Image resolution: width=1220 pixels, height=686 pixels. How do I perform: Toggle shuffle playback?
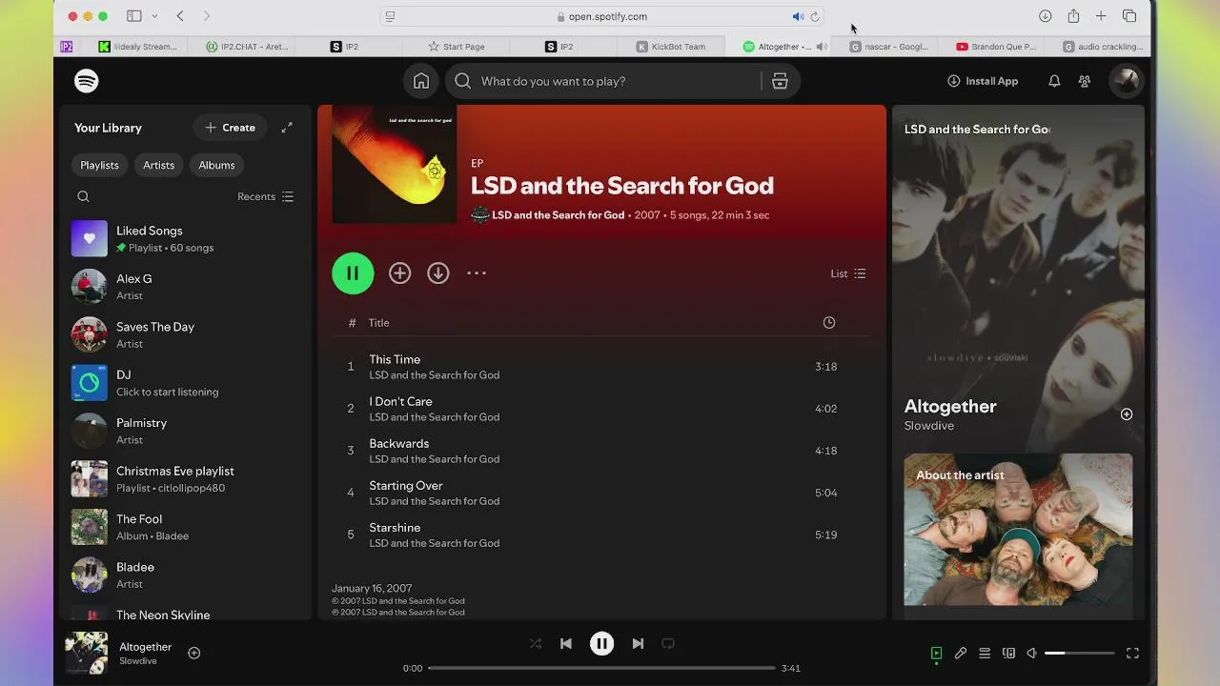click(x=536, y=644)
